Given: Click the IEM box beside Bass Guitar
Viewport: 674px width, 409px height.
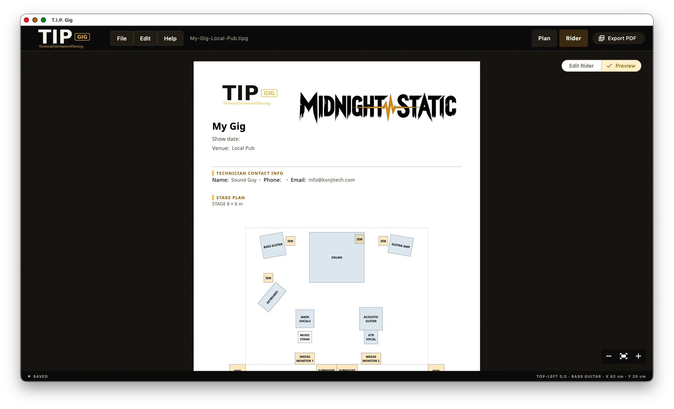Looking at the screenshot, I should (290, 241).
